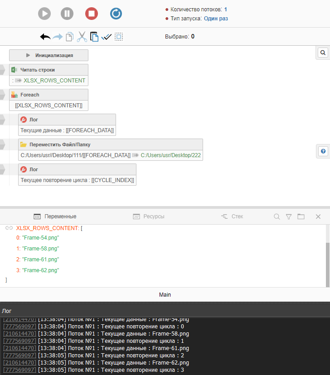The image size is (330, 375).
Task: Switch to the Ресурсы tab
Action: tap(149, 216)
